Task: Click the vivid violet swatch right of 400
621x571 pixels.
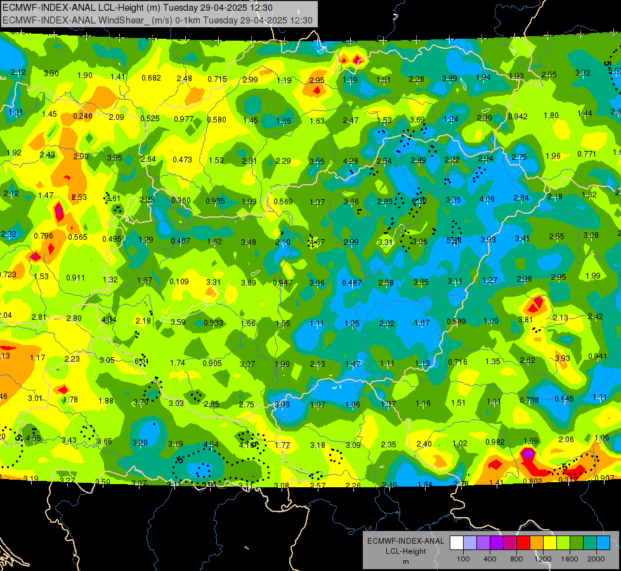Action: click(x=497, y=542)
